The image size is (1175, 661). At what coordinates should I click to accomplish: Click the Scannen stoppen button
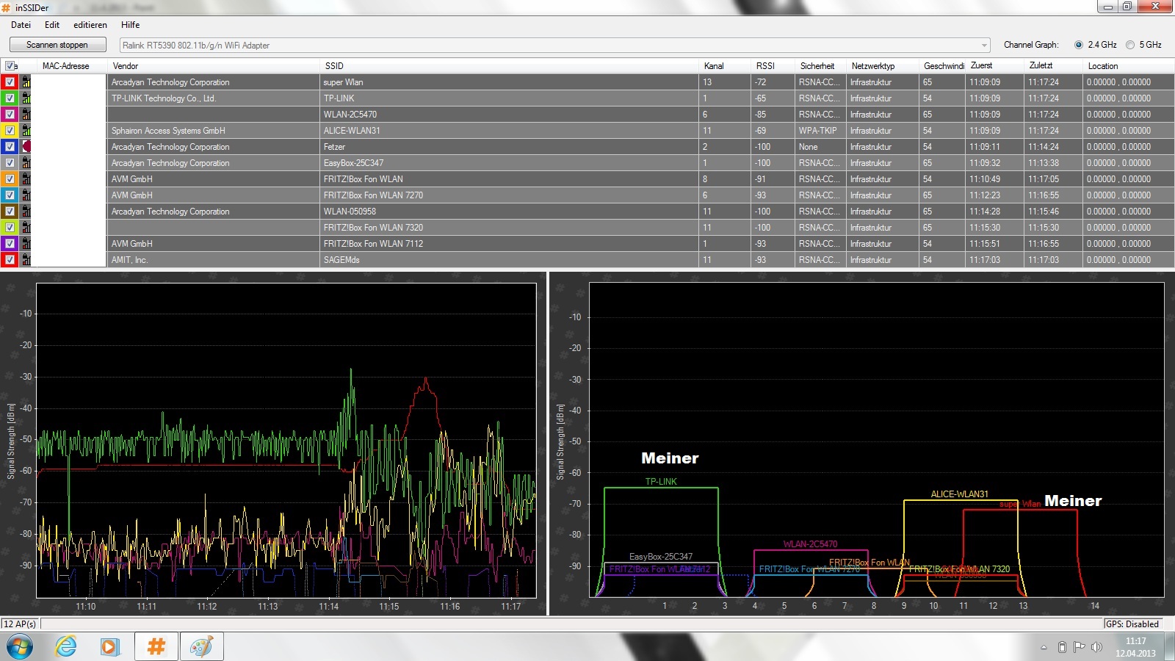pyautogui.click(x=57, y=45)
